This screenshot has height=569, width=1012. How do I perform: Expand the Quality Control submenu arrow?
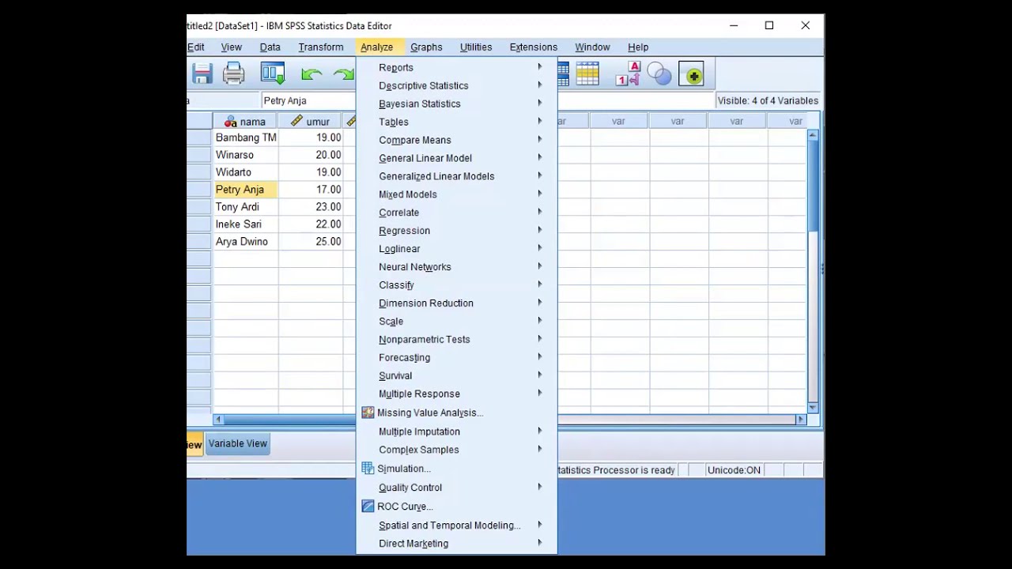click(x=540, y=487)
